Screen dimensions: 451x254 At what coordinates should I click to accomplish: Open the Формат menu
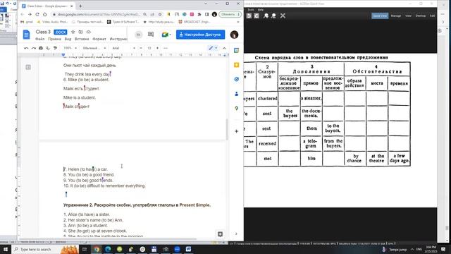click(99, 39)
